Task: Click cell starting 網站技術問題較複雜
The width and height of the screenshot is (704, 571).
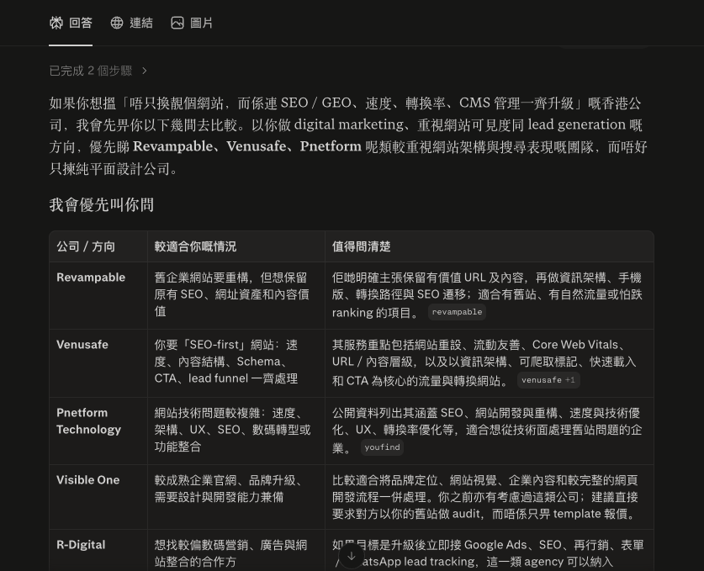Action: [x=236, y=431]
